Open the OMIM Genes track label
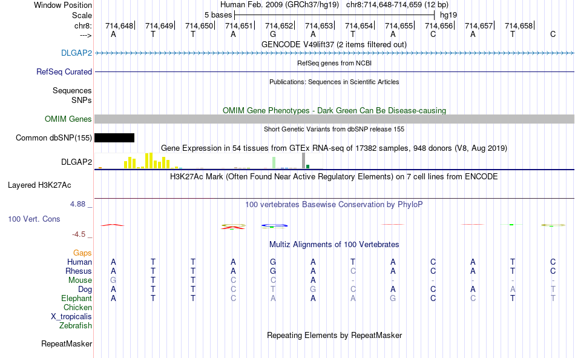575x358 pixels. coord(68,119)
